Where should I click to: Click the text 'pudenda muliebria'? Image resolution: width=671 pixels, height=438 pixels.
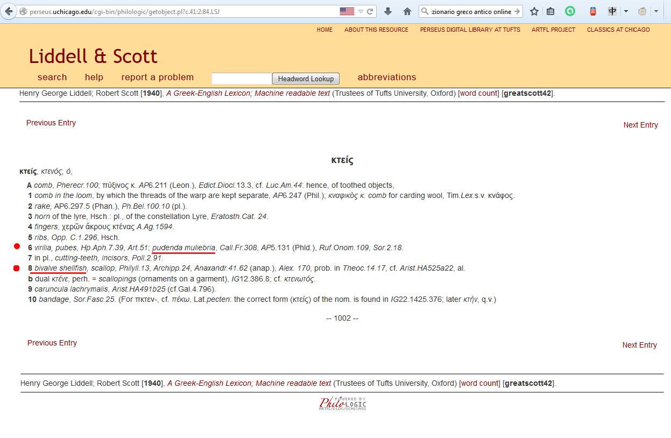pyautogui.click(x=183, y=247)
